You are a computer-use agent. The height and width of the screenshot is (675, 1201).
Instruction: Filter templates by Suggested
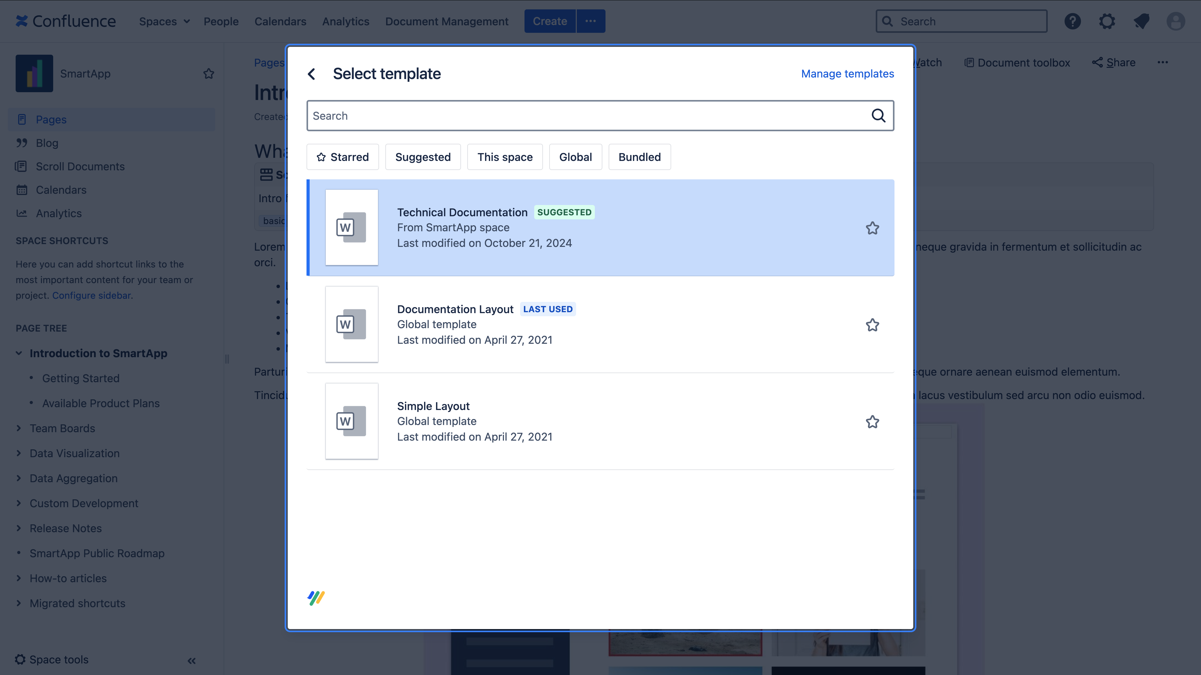point(423,157)
